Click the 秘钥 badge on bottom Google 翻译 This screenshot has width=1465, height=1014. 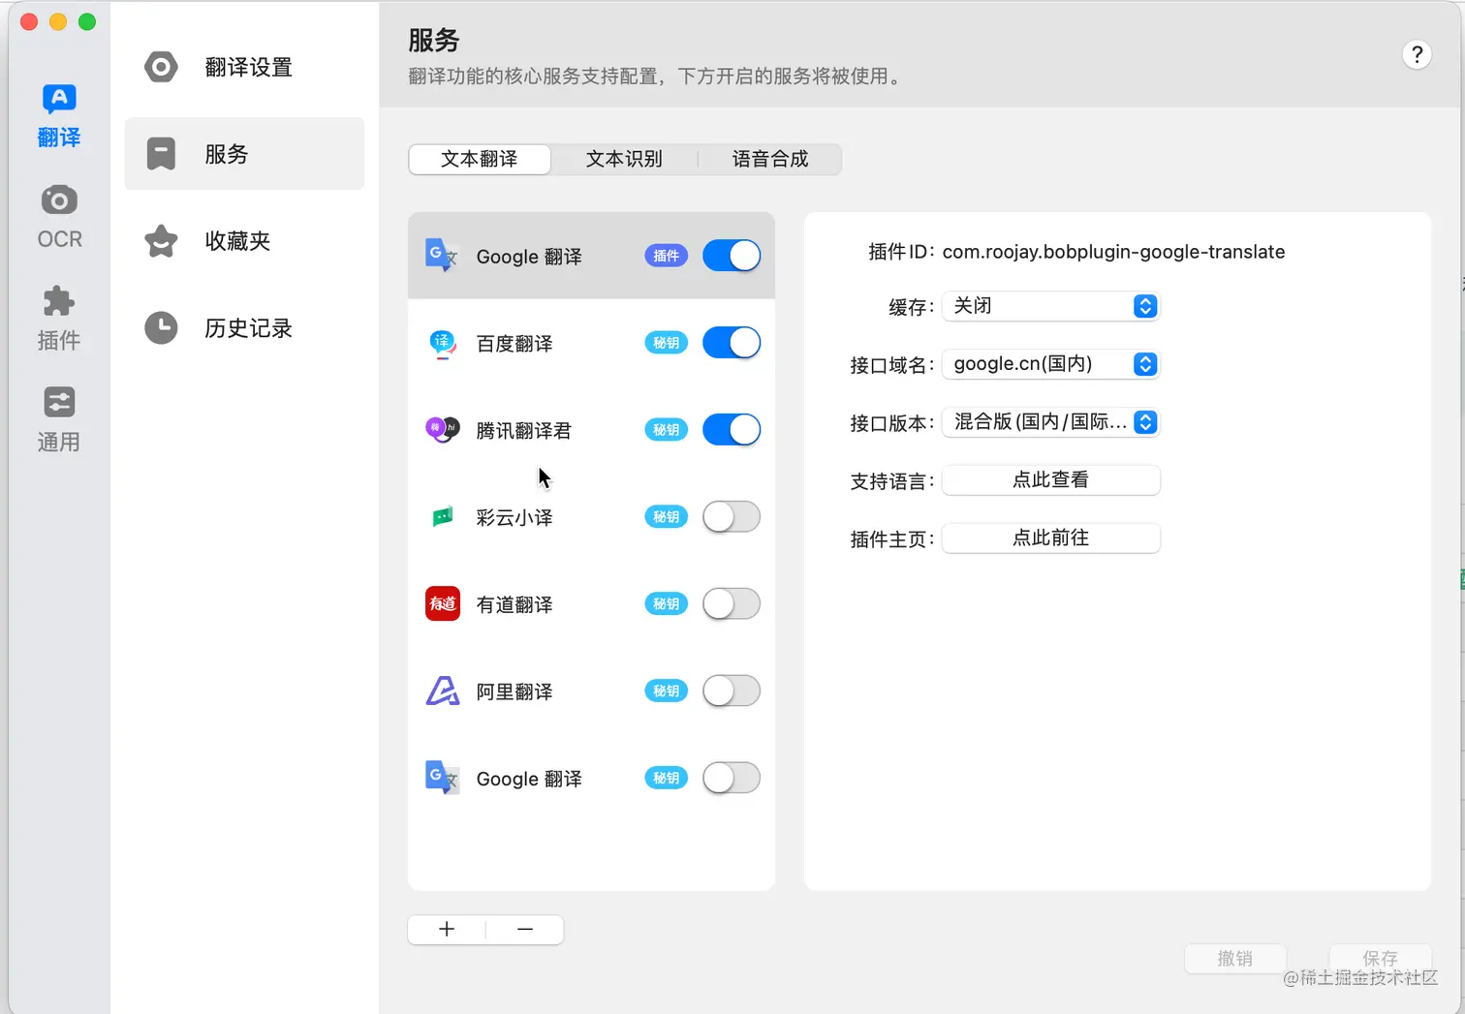(666, 778)
